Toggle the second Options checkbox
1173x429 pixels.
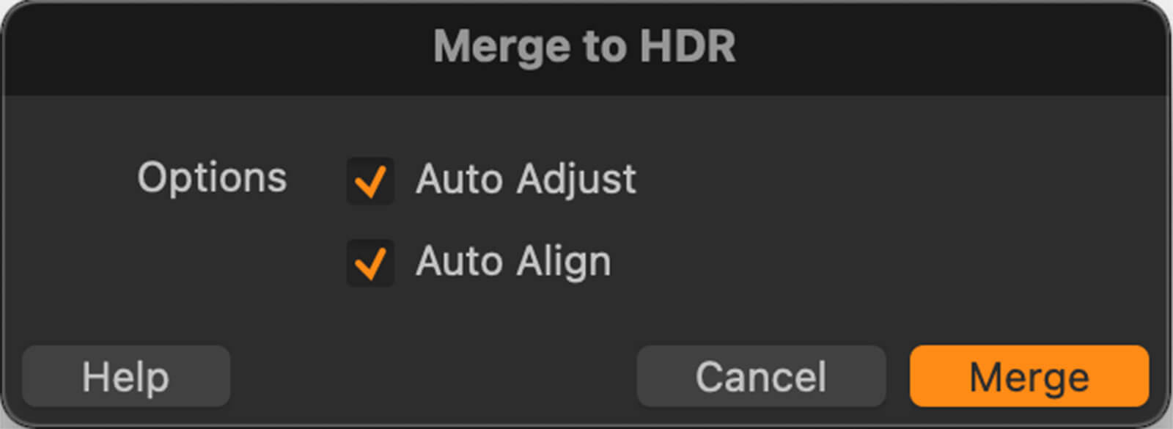(370, 263)
